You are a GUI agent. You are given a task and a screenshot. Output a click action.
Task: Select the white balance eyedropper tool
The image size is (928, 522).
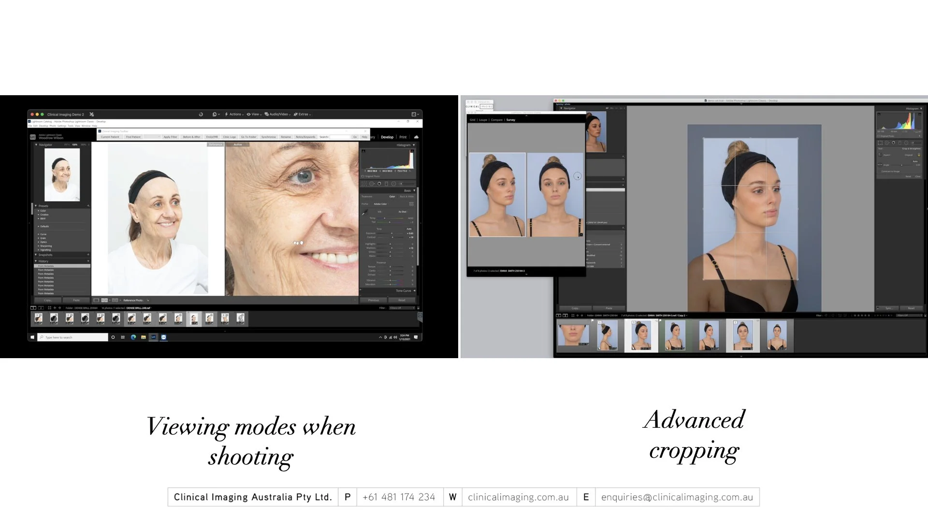point(365,212)
